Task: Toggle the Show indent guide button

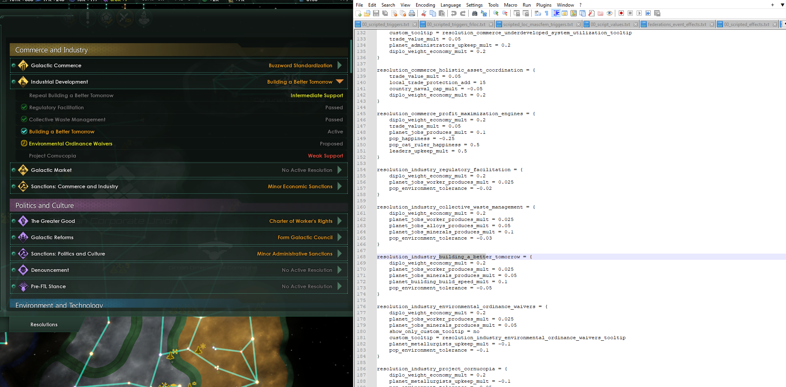Action: [x=556, y=13]
